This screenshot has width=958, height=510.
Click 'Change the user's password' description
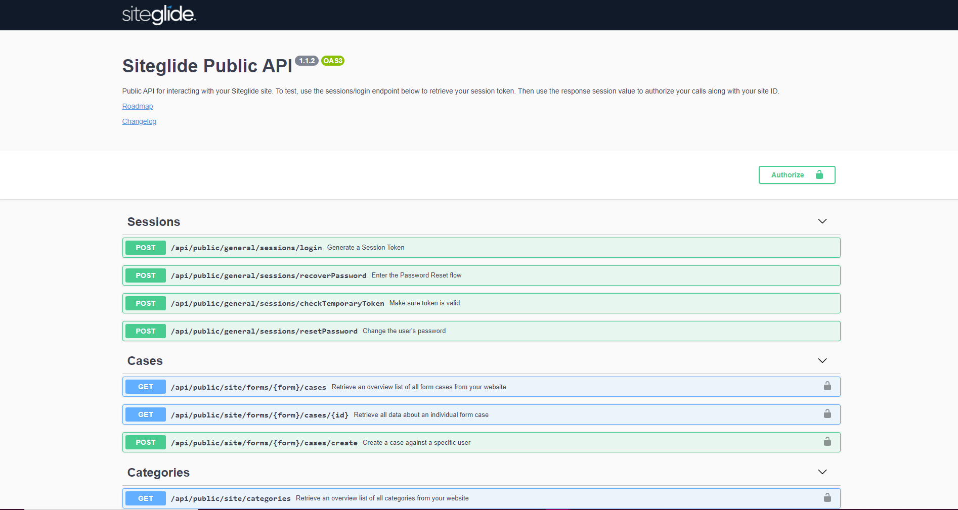tap(404, 331)
